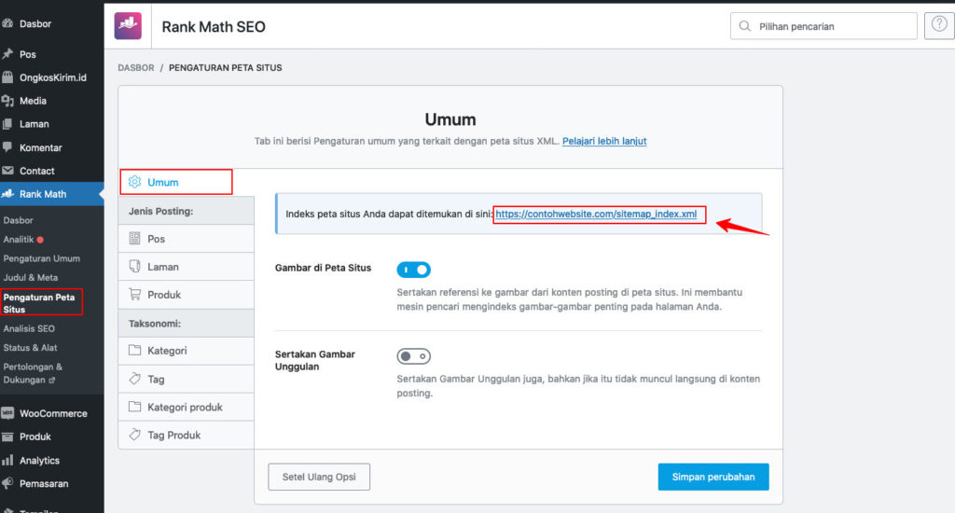Open the Tag taxonomy tab
Image resolution: width=955 pixels, height=513 pixels.
pyautogui.click(x=186, y=379)
